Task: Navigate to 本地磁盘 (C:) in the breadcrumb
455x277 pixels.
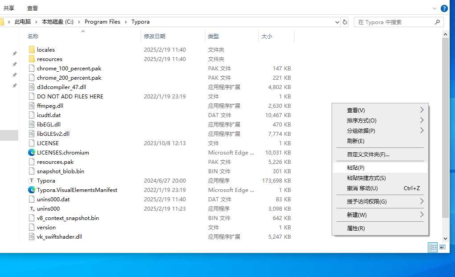Action: tap(57, 22)
